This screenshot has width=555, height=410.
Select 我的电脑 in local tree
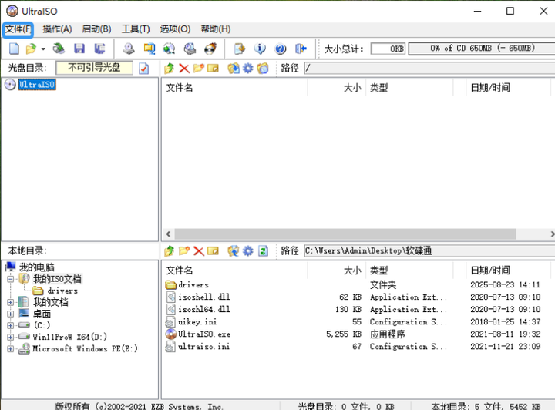pyautogui.click(x=36, y=267)
